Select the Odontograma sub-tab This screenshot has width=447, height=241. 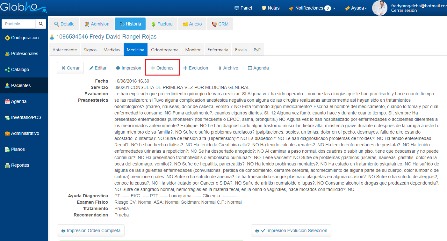(x=165, y=50)
